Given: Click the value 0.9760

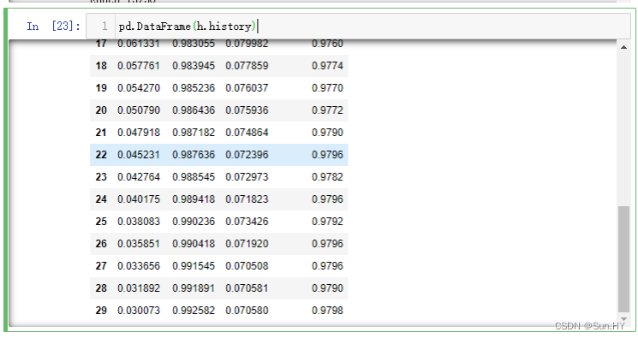Looking at the screenshot, I should pos(327,44).
